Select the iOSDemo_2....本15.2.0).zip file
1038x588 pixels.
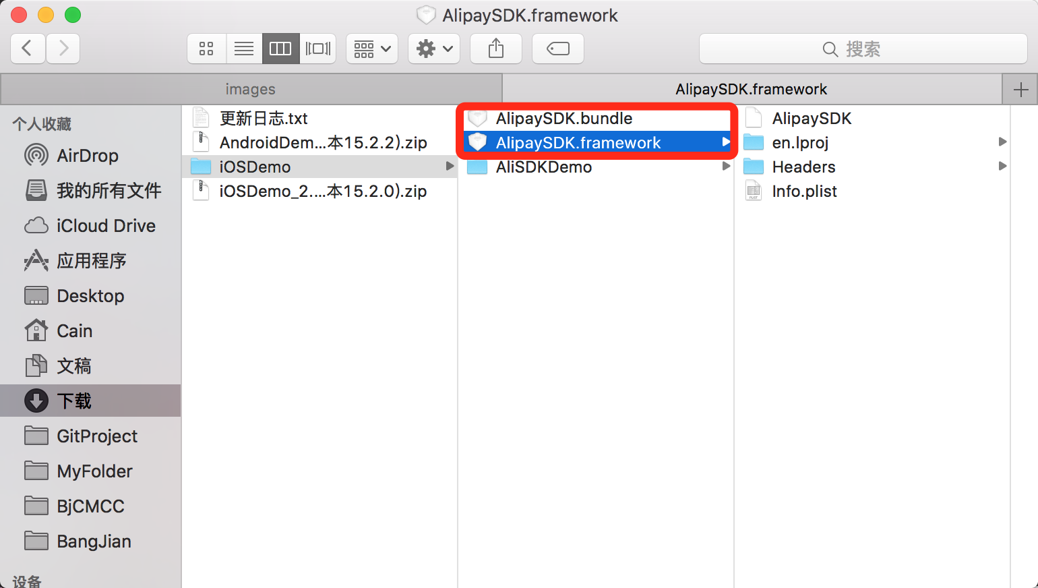click(320, 192)
